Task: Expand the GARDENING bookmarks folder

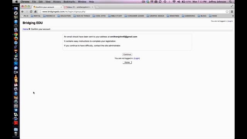Action: (x=188, y=16)
